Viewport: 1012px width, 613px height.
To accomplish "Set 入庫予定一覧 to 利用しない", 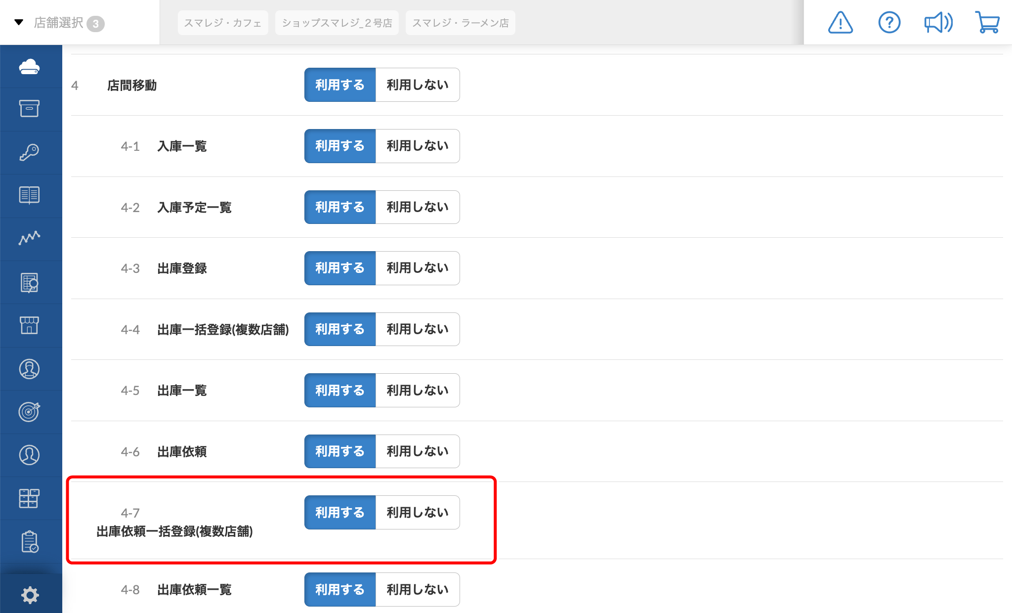I will pos(418,207).
